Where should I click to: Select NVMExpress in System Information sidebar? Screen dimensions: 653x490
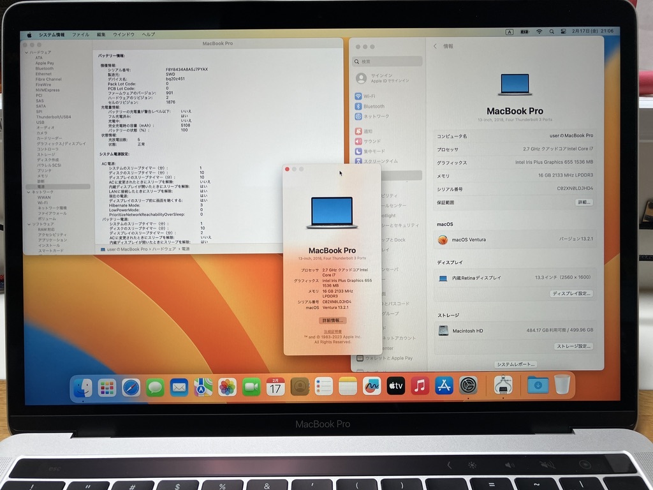(x=47, y=90)
